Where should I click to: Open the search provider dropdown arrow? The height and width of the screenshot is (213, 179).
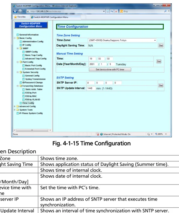coord(169,11)
